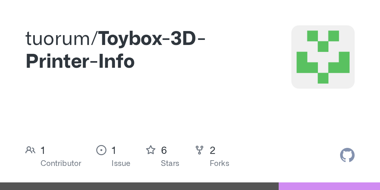This screenshot has width=380, height=190.
Task: Click the contributors people icon
Action: [x=30, y=150]
